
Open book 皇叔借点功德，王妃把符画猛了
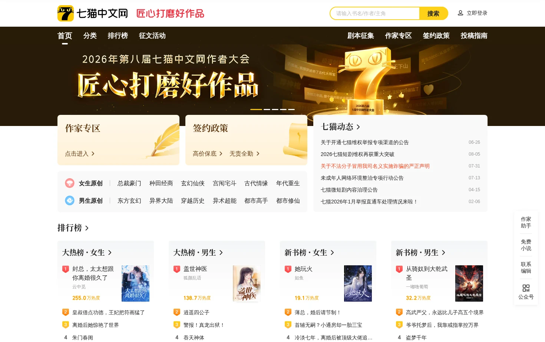(x=109, y=312)
